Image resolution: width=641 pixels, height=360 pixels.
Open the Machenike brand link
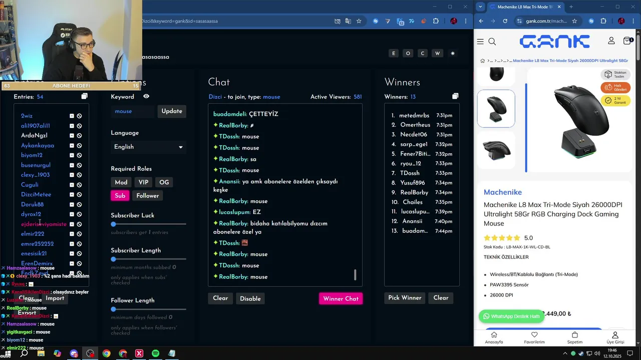point(503,192)
